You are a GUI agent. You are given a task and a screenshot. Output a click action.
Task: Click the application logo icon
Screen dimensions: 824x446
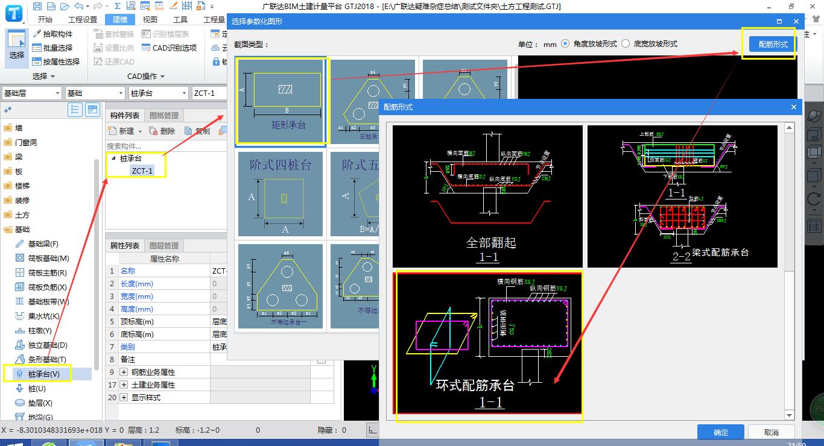coord(13,12)
